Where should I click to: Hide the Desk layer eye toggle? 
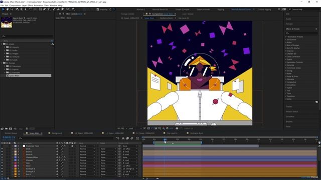(x=2, y=149)
